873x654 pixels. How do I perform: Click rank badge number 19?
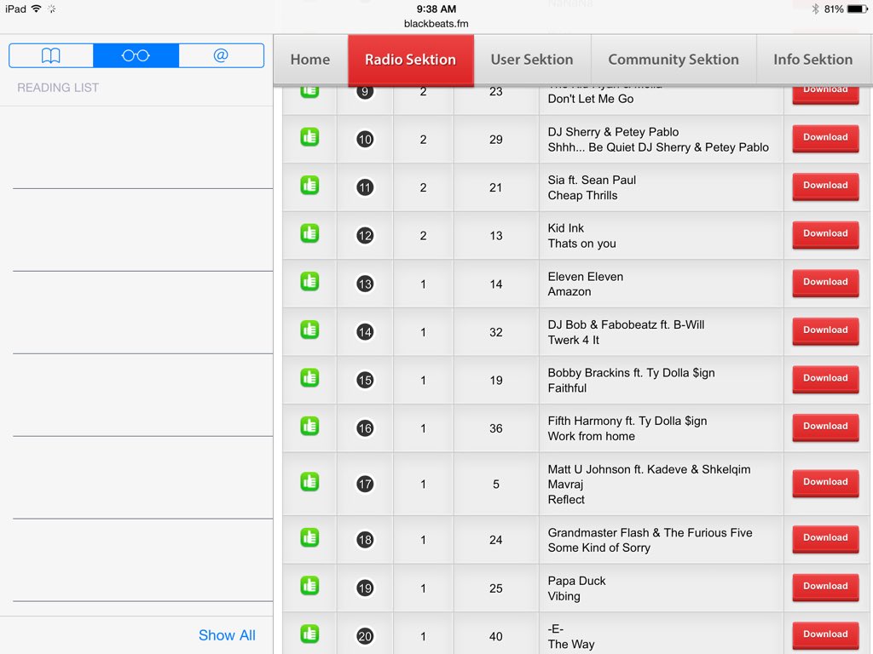click(365, 588)
